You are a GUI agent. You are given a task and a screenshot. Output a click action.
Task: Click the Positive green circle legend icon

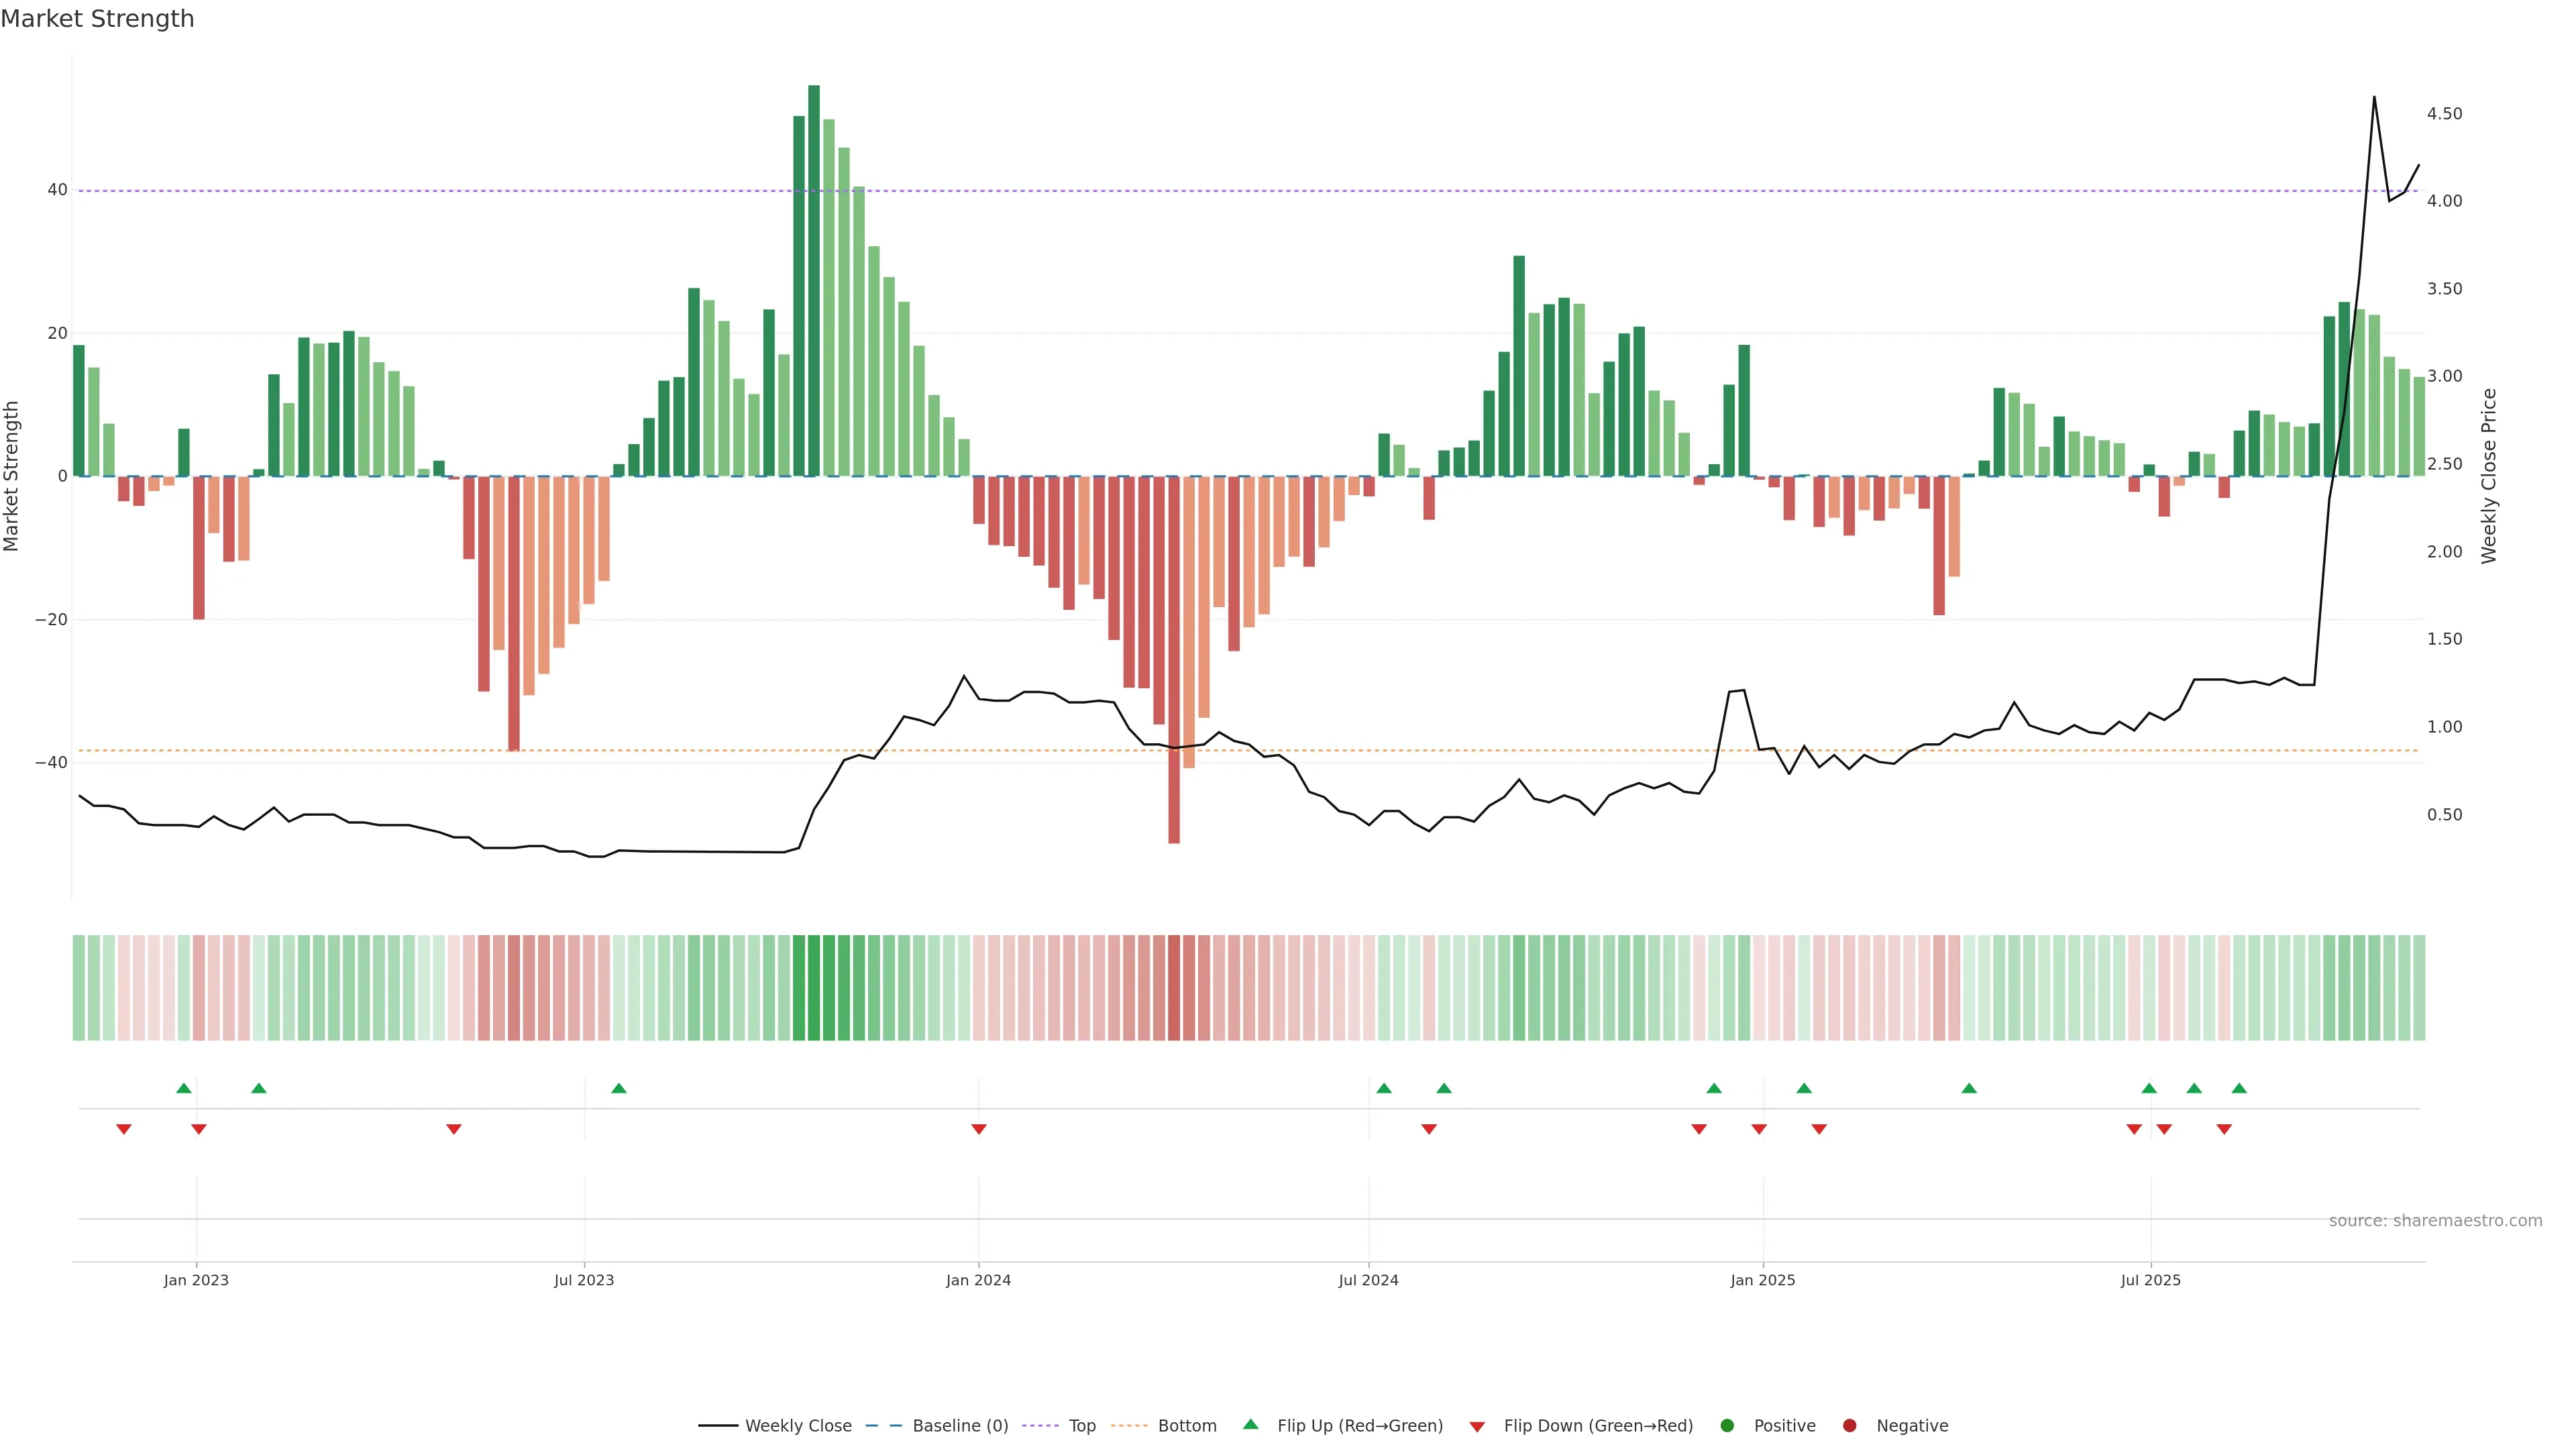(x=1727, y=1426)
